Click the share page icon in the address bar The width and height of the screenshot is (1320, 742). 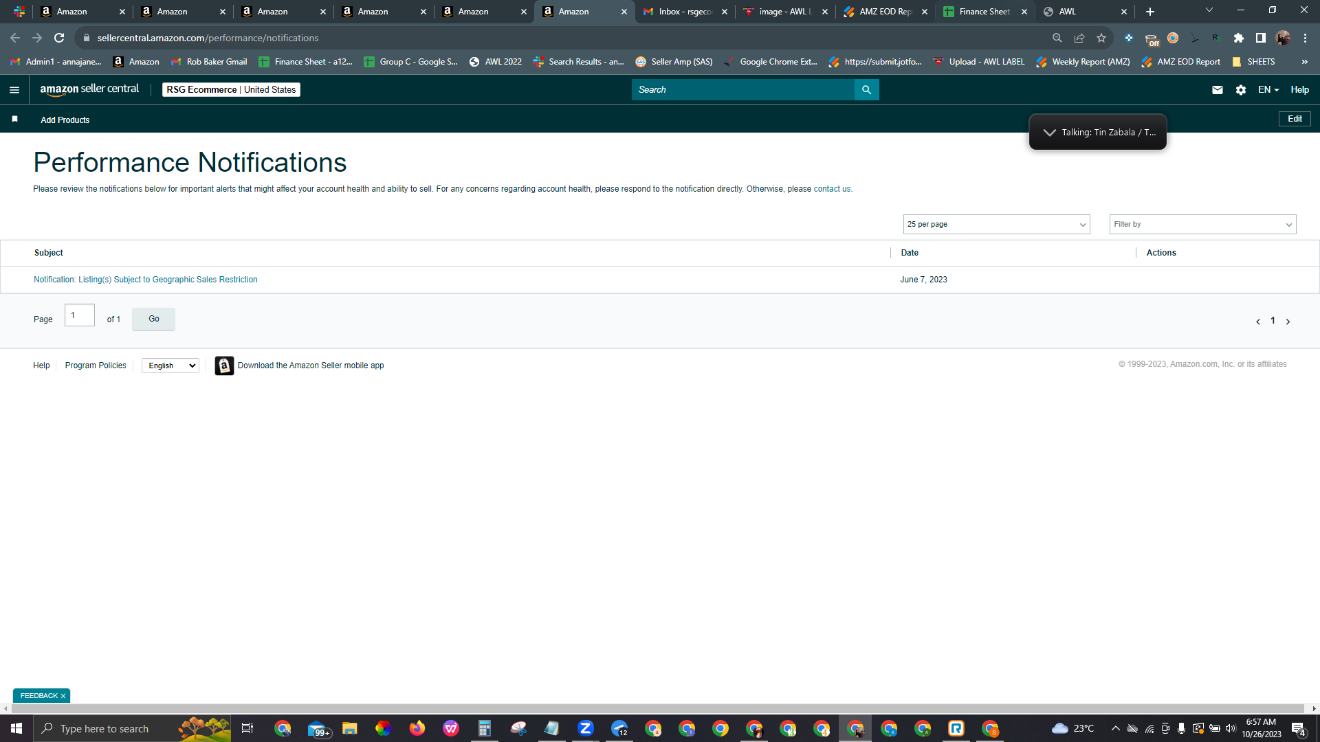pos(1079,38)
